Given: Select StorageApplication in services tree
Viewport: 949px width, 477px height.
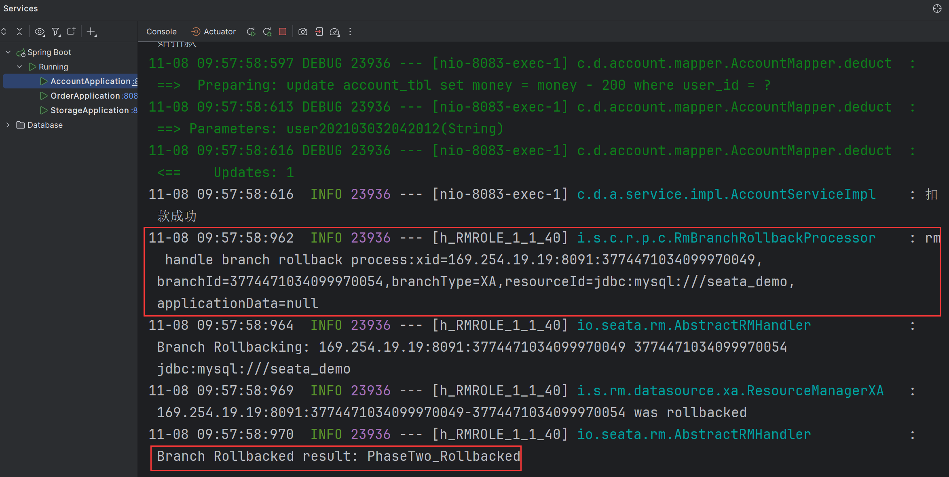Looking at the screenshot, I should pos(89,110).
